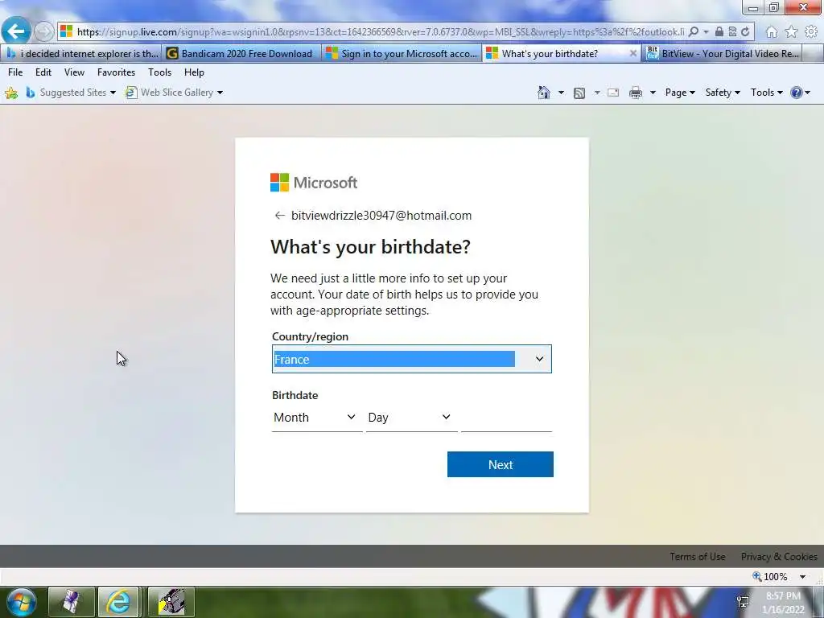This screenshot has height=618, width=824.
Task: Open the Bandicam camera taskbar icon
Action: click(x=171, y=602)
